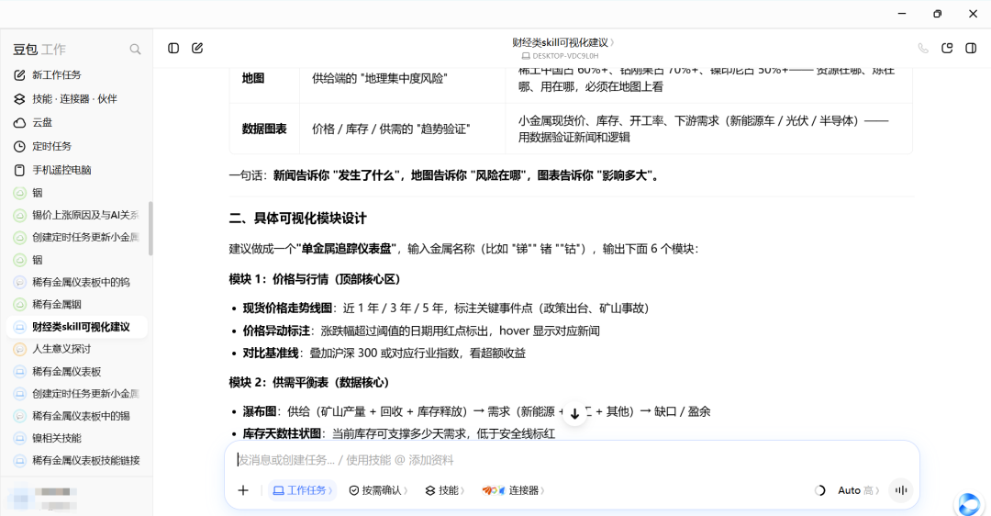Open 创建定时任务更新小金属 chat below 锡价上涨原因
The height and width of the screenshot is (516, 991).
coord(76,237)
